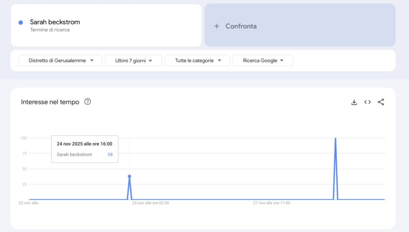
Task: Click the 27 nov alle ore 11:00 label
Action: click(272, 203)
